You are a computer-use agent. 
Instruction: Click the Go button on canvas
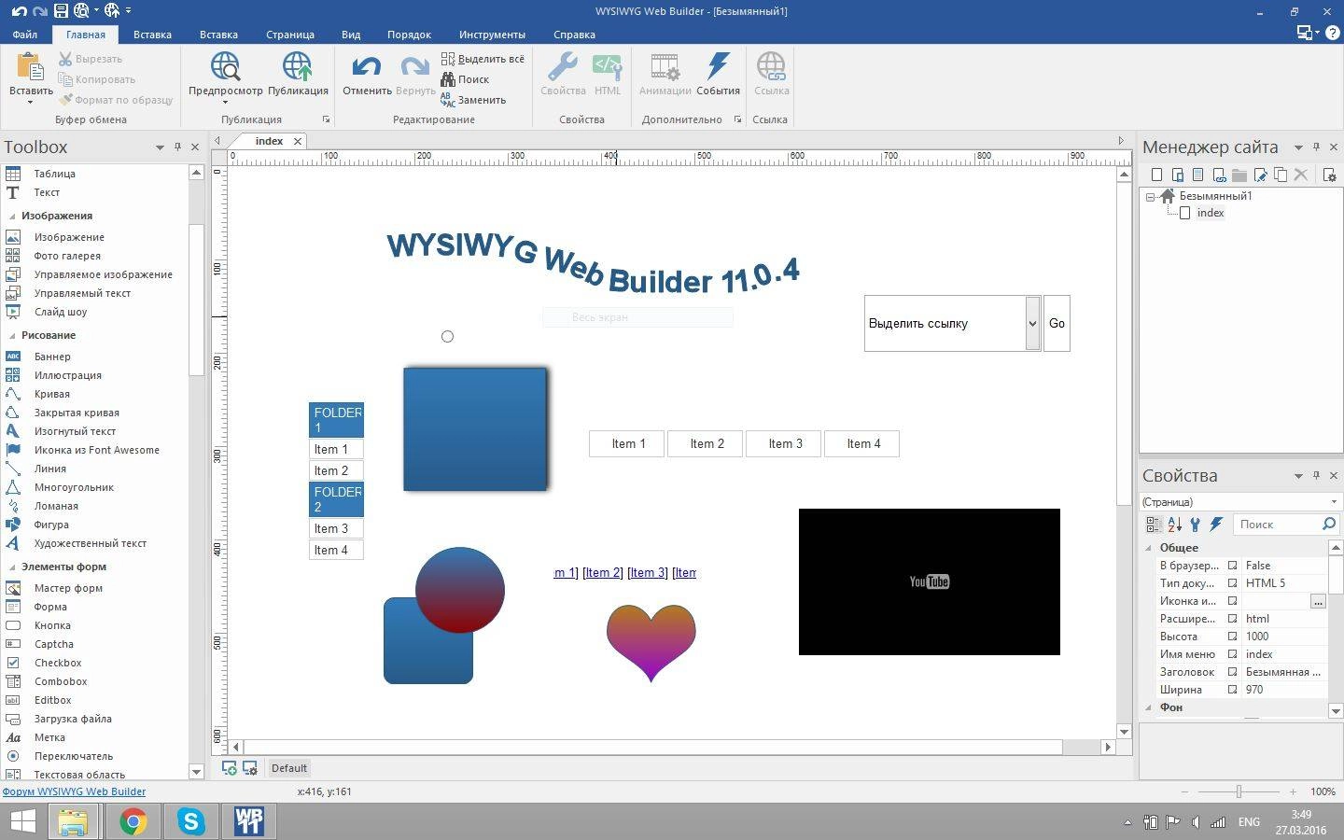click(x=1057, y=323)
